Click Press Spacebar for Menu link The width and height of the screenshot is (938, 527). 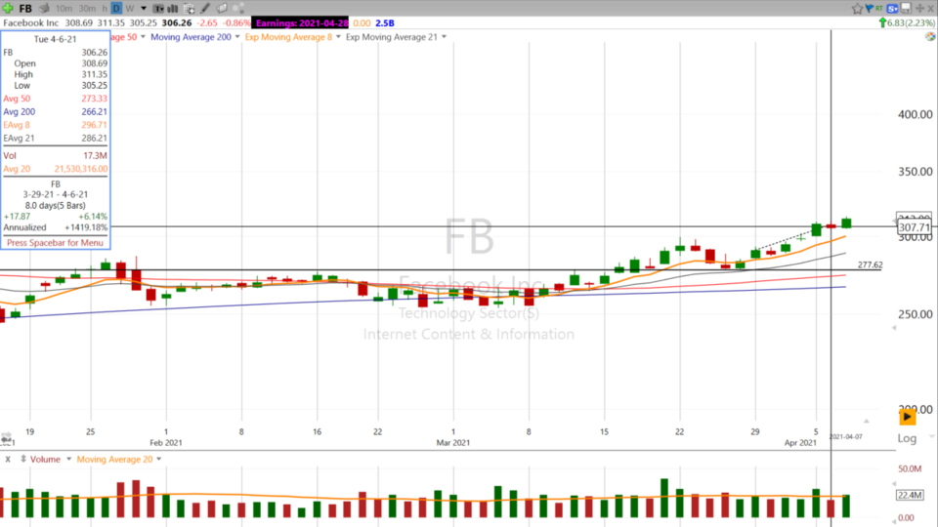[55, 243]
